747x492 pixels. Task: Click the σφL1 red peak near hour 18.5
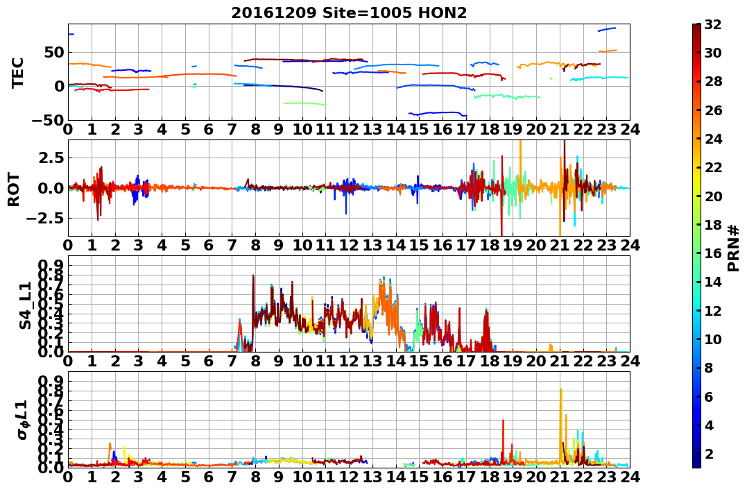pyautogui.click(x=503, y=434)
